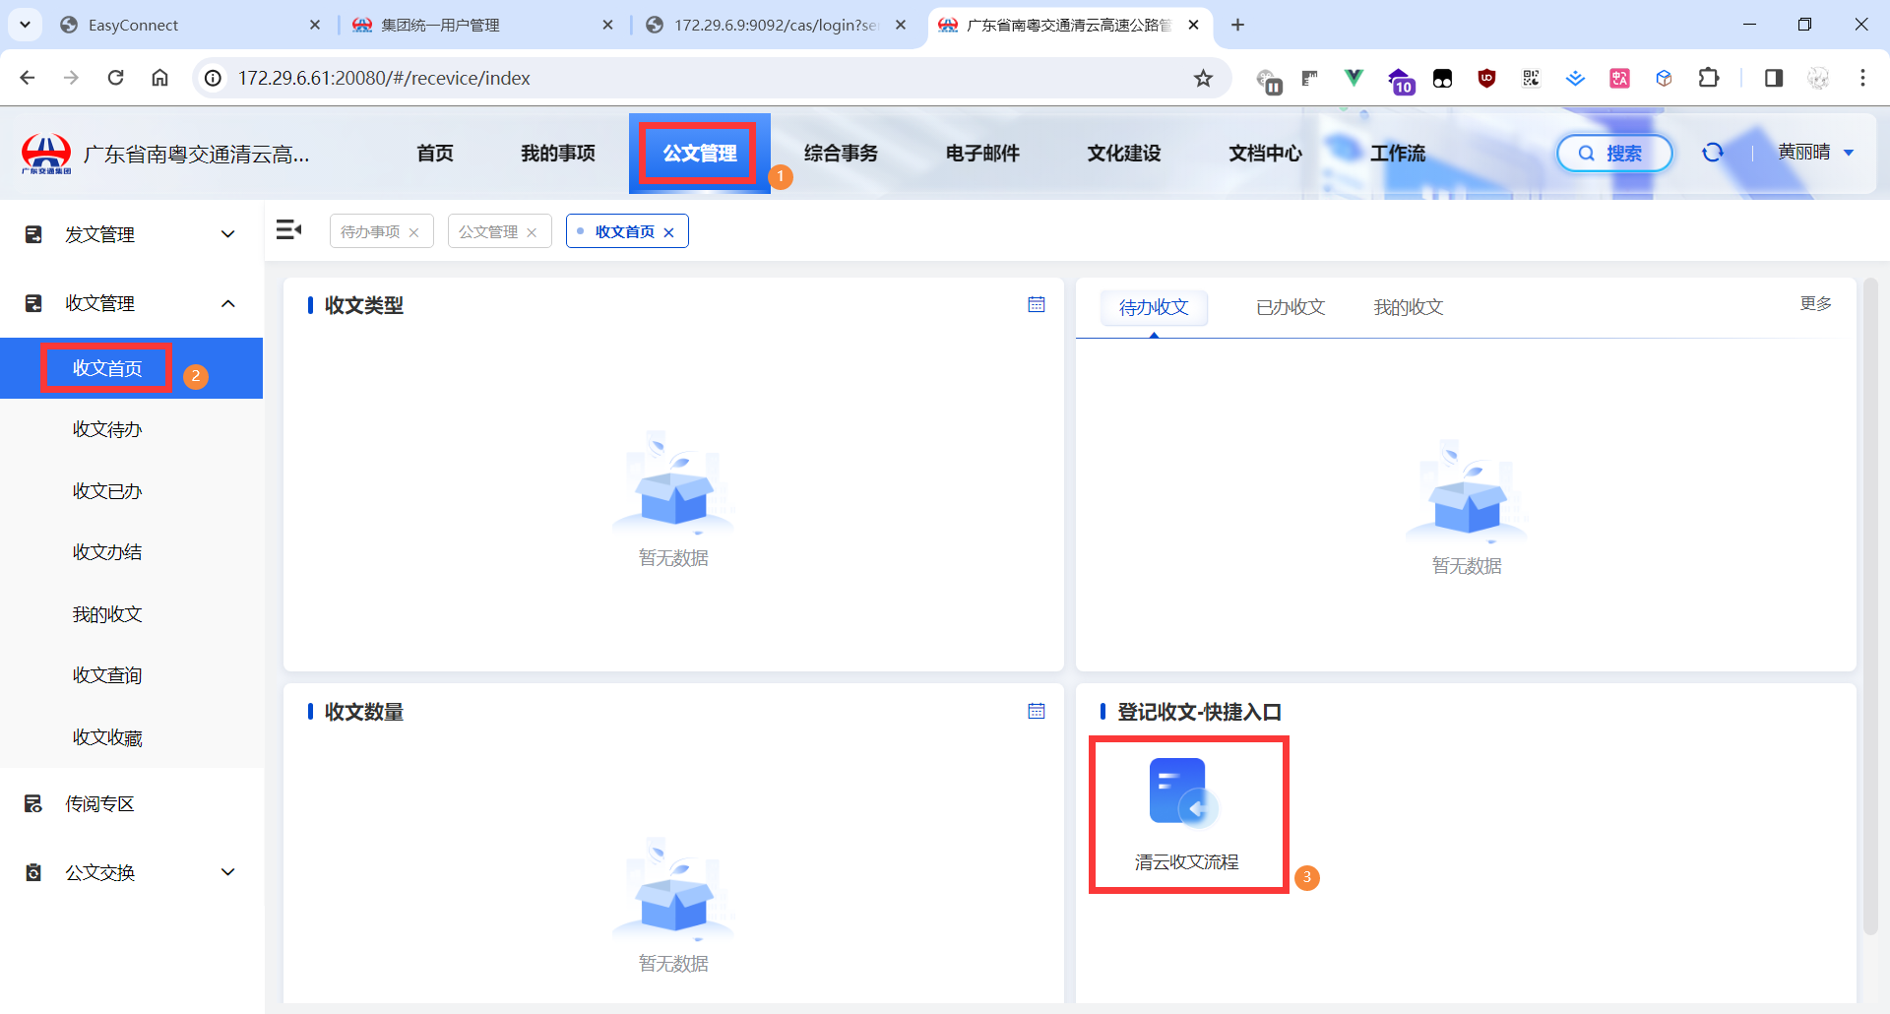Open the 黄丽晴 user dropdown
Viewport: 1890px width, 1014px height.
tap(1816, 153)
